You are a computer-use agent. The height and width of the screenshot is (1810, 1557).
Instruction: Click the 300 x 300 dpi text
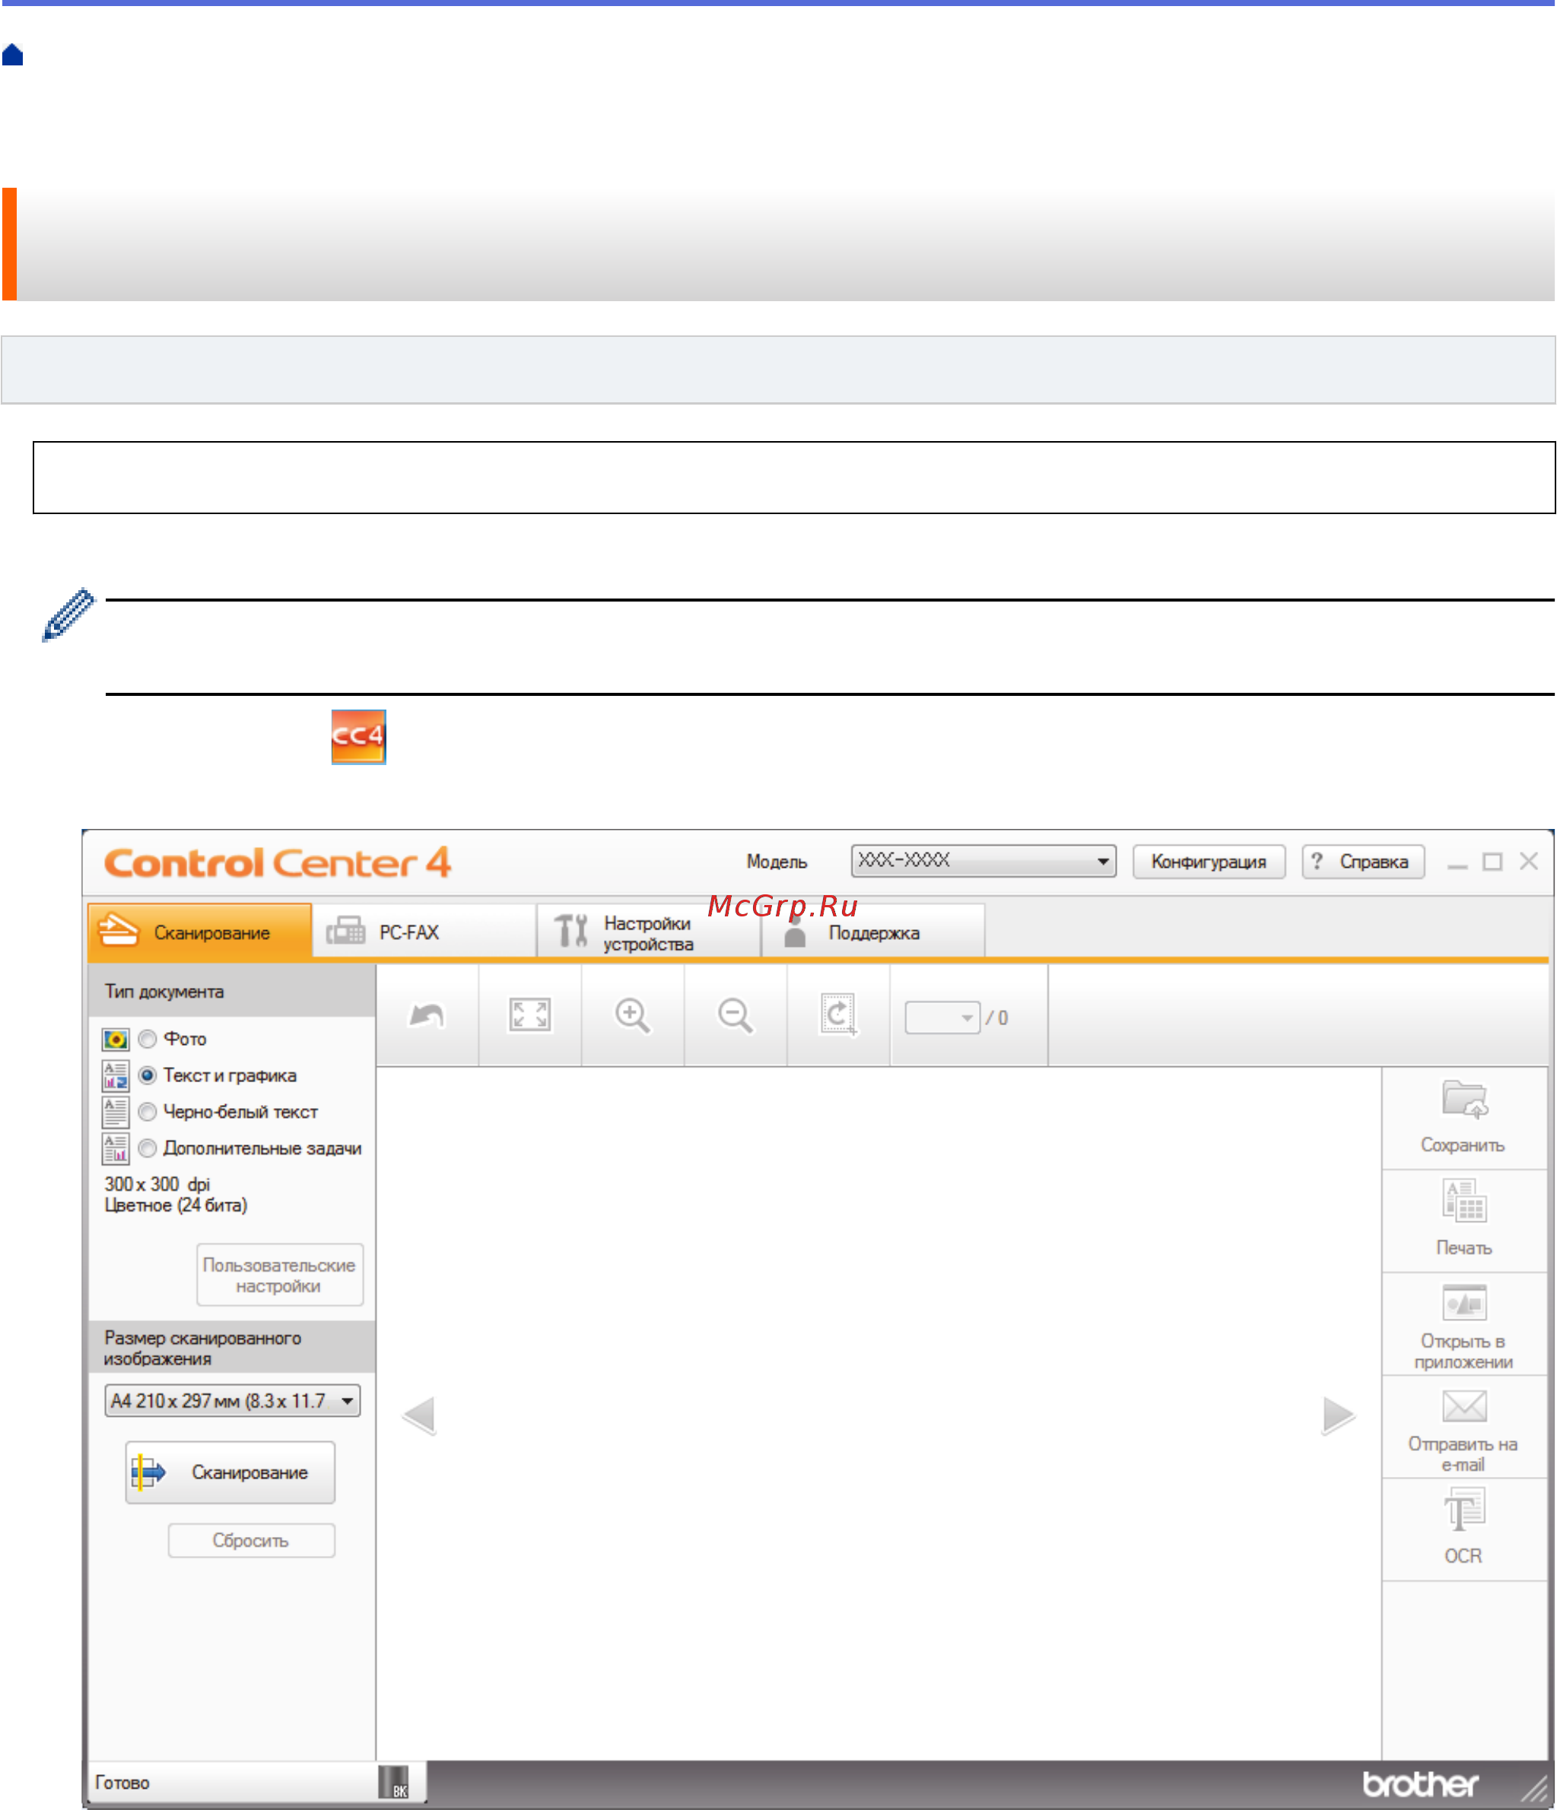coord(157,1185)
